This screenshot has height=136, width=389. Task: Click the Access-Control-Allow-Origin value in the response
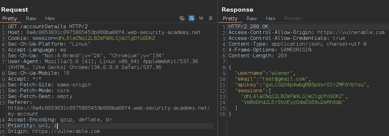(x=351, y=32)
